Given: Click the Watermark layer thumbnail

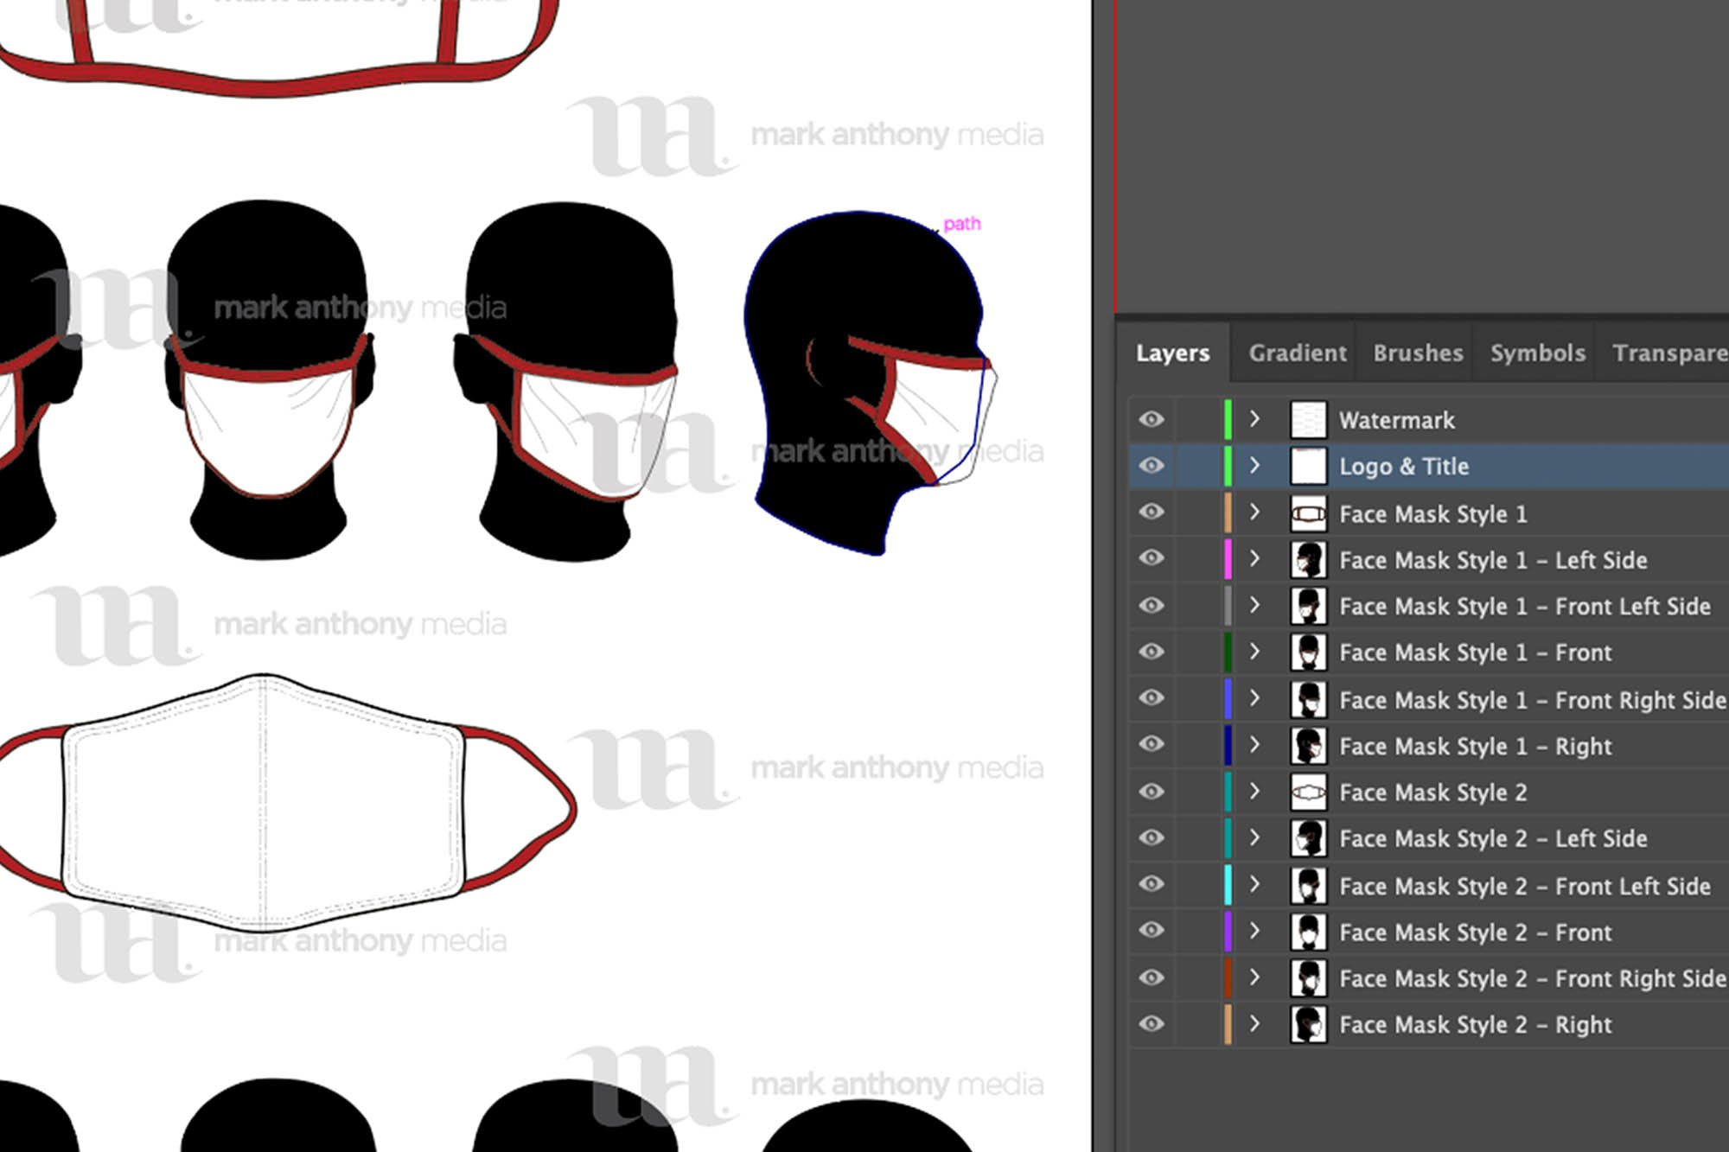Looking at the screenshot, I should point(1308,419).
